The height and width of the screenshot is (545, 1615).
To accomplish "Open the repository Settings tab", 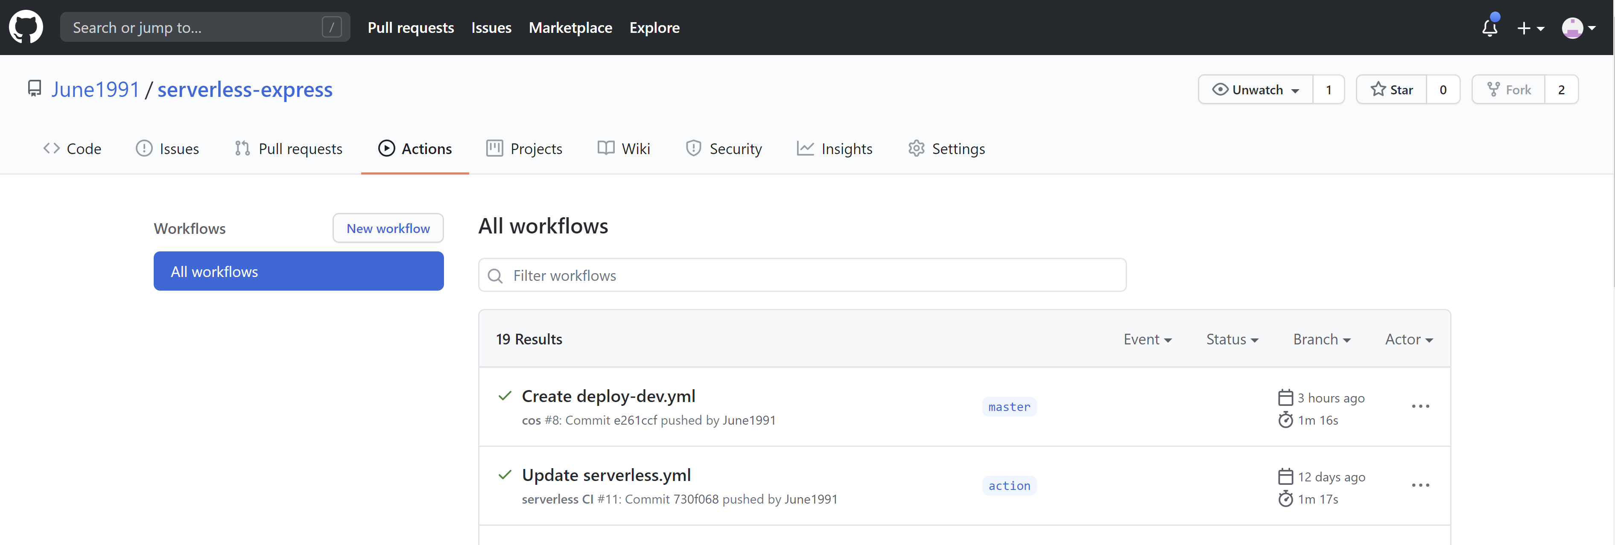I will point(947,149).
